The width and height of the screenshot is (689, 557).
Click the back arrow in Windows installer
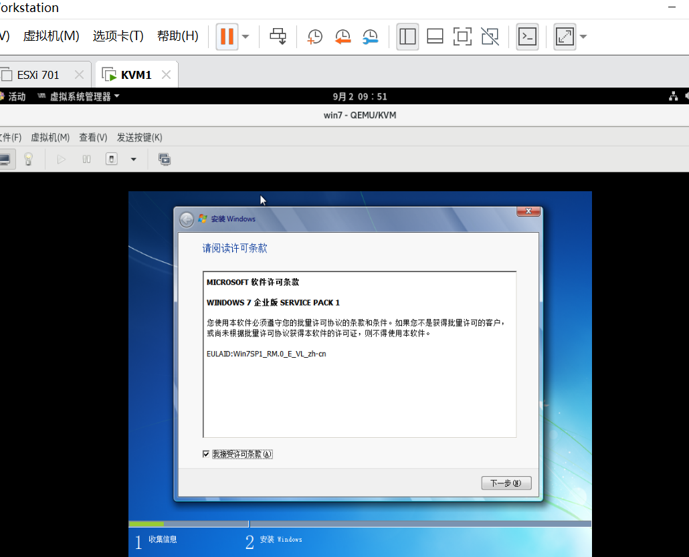click(187, 219)
